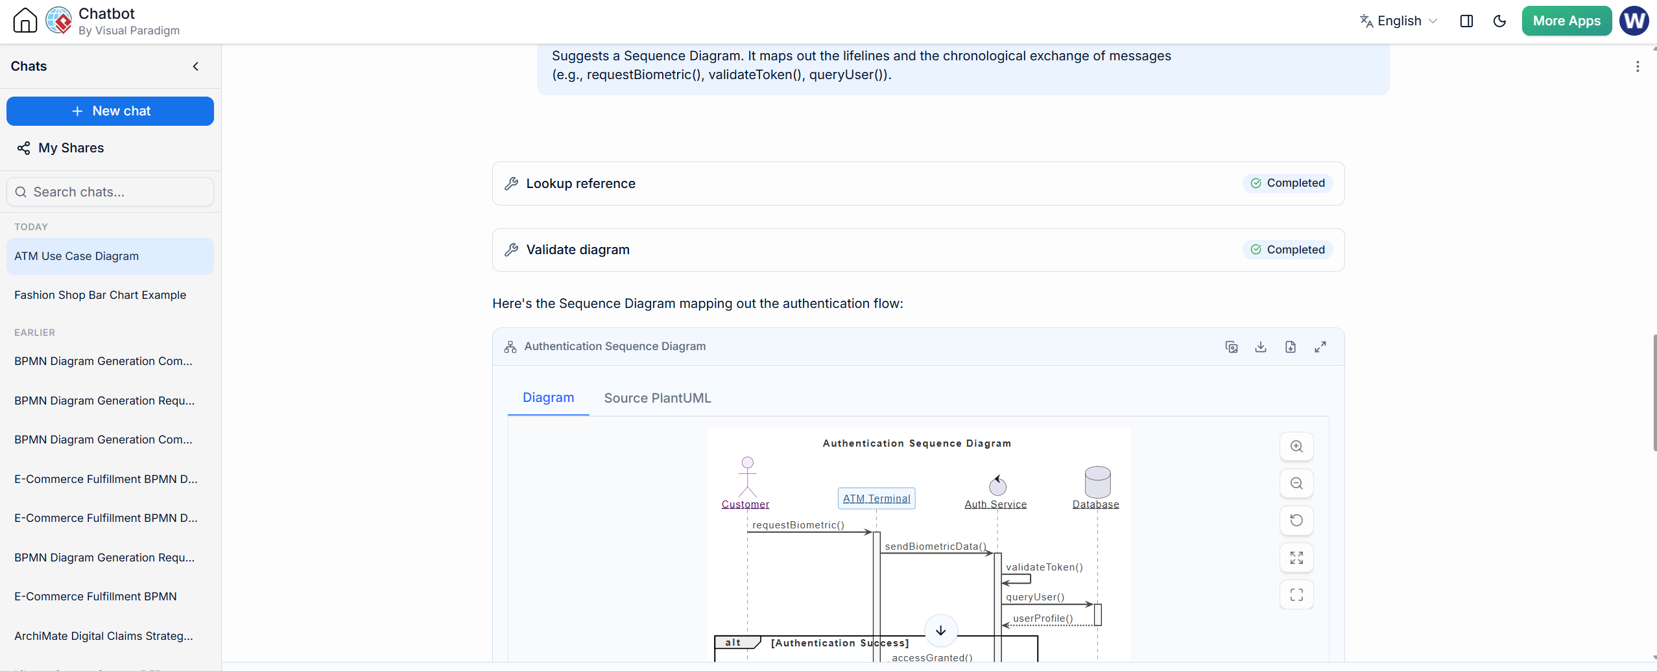This screenshot has width=1657, height=671.
Task: Open the E-Commerce Fulfillment BPMN chat
Action: coord(110,596)
